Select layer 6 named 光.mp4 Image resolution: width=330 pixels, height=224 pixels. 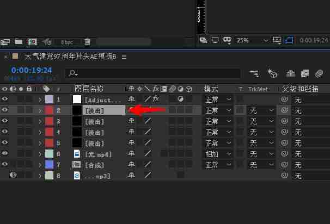(99, 154)
